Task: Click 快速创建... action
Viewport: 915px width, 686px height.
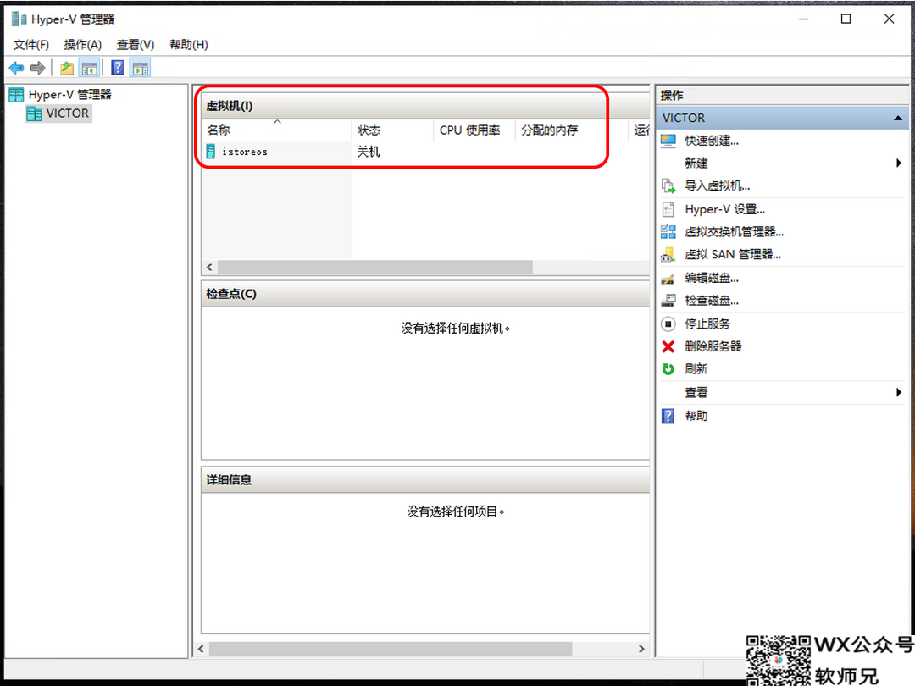Action: tap(712, 141)
